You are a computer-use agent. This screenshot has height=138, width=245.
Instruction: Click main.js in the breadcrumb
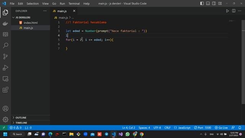(x=63, y=18)
